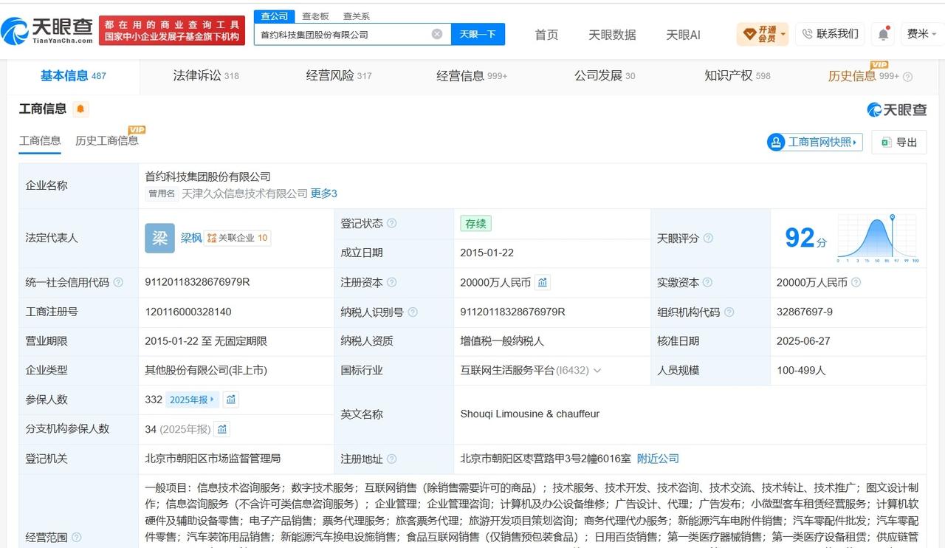Screen dimensions: 945x548
Task: Open the 开通会员 membership dropdown
Action: click(763, 34)
